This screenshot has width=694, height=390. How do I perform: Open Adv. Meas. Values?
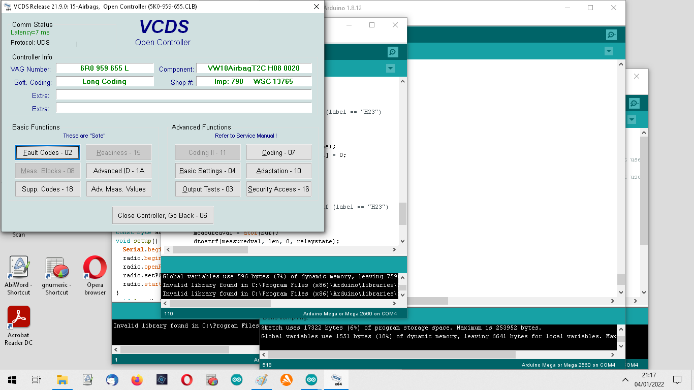(x=119, y=189)
